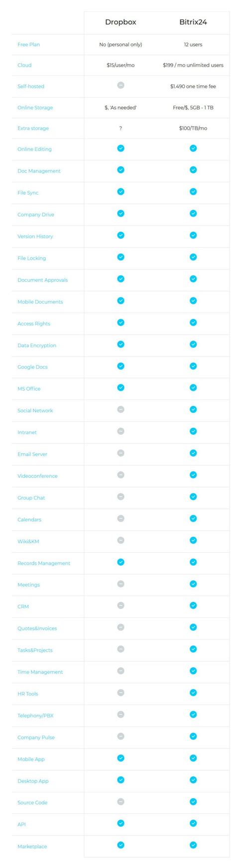Select the Bitrix24 column header
This screenshot has height=868, width=236.
tap(193, 22)
